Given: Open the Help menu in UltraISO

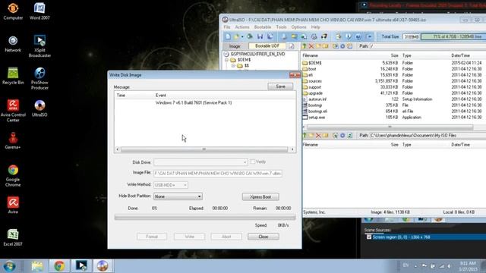Looking at the screenshot, I should point(316,27).
